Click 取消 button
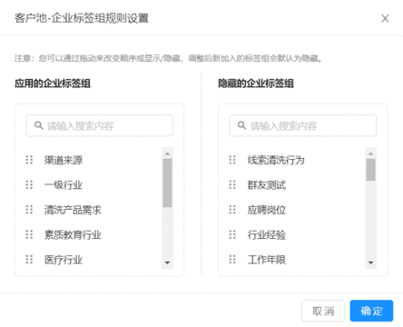403x327 pixels. click(323, 311)
